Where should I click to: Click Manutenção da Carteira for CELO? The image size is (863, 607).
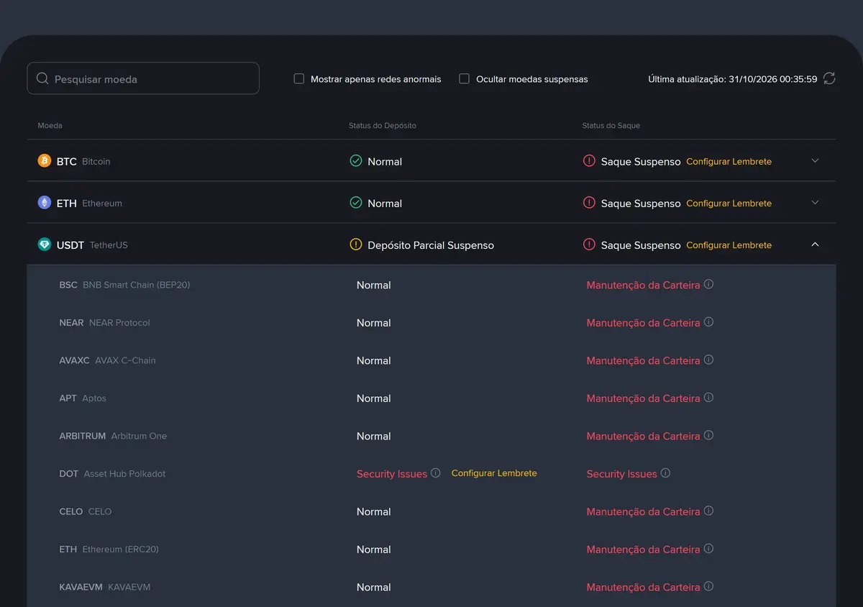point(644,512)
